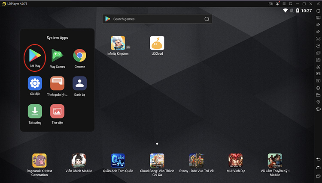The height and width of the screenshot is (183, 322).
Task: Decrease volume with sidebar speaker minus
Action: pyautogui.click(x=318, y=32)
